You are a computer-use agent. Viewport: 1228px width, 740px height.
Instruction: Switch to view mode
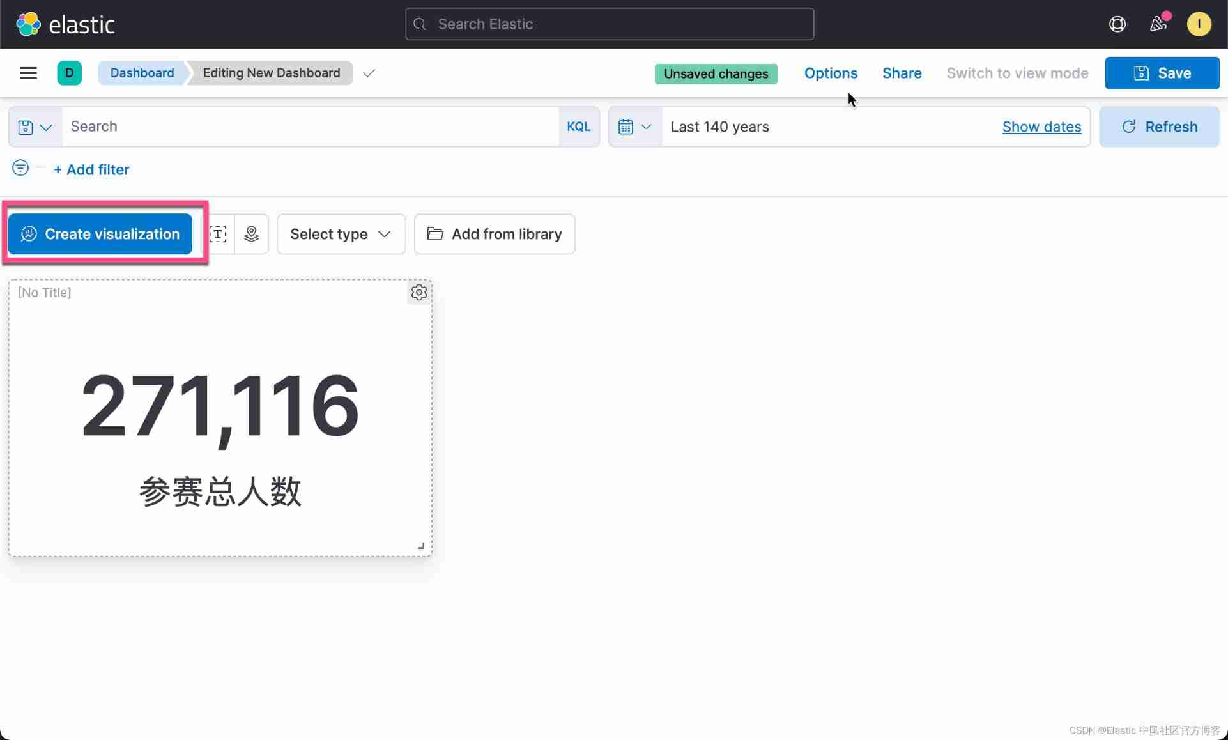pos(1017,73)
